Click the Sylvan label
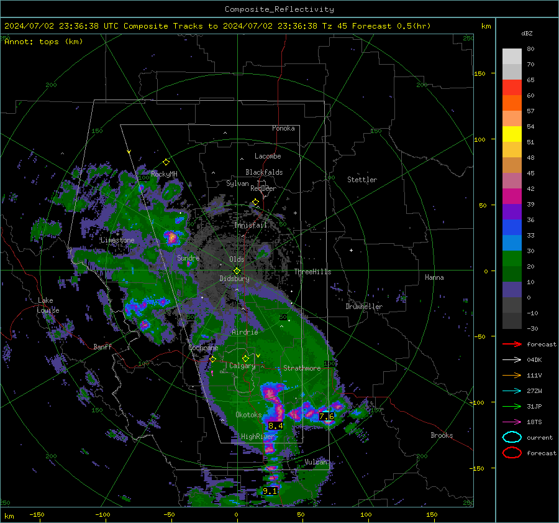559x523 pixels. 237,183
